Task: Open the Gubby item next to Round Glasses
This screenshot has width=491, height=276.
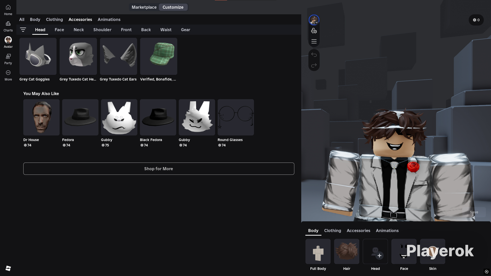Action: [197, 117]
